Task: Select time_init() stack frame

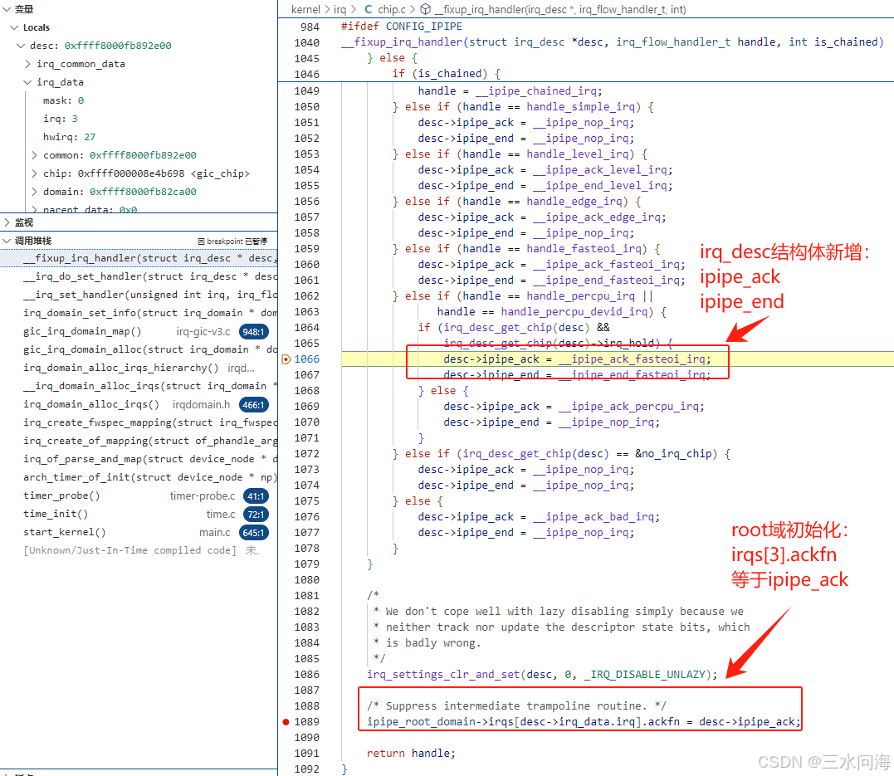Action: [x=139, y=515]
